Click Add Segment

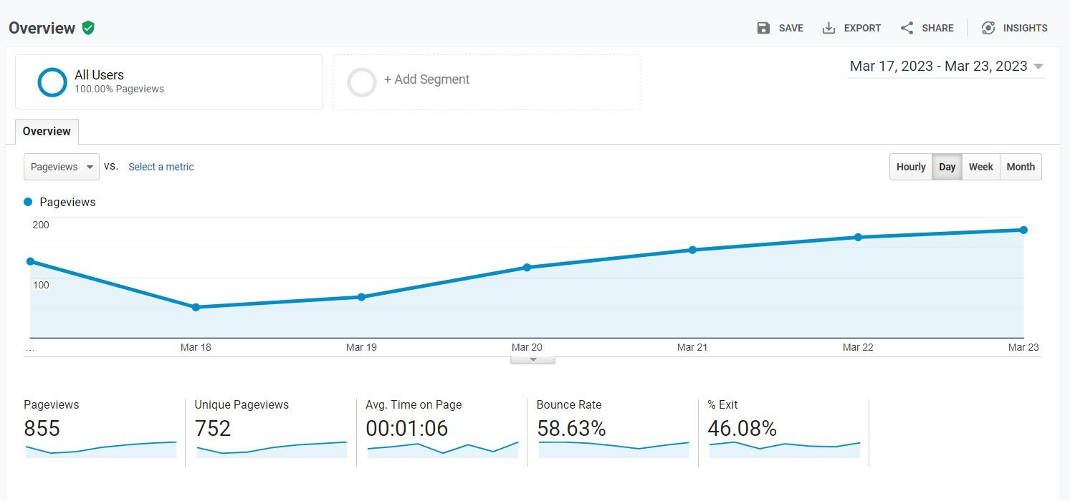coord(427,79)
